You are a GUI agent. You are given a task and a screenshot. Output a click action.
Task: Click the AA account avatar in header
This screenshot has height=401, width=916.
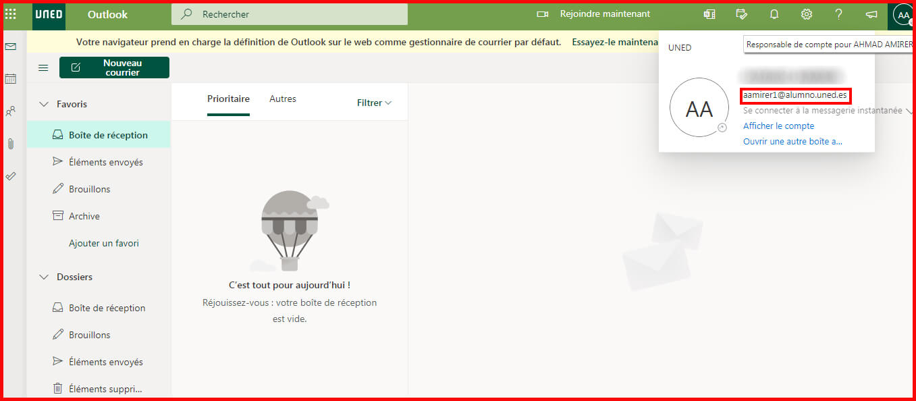click(903, 15)
